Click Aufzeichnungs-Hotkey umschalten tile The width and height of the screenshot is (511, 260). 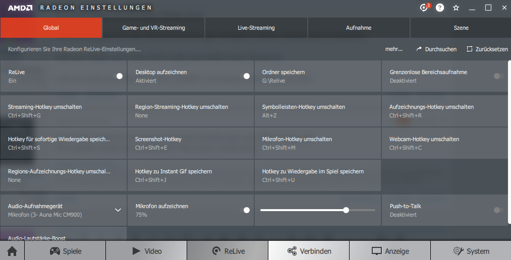coord(445,111)
